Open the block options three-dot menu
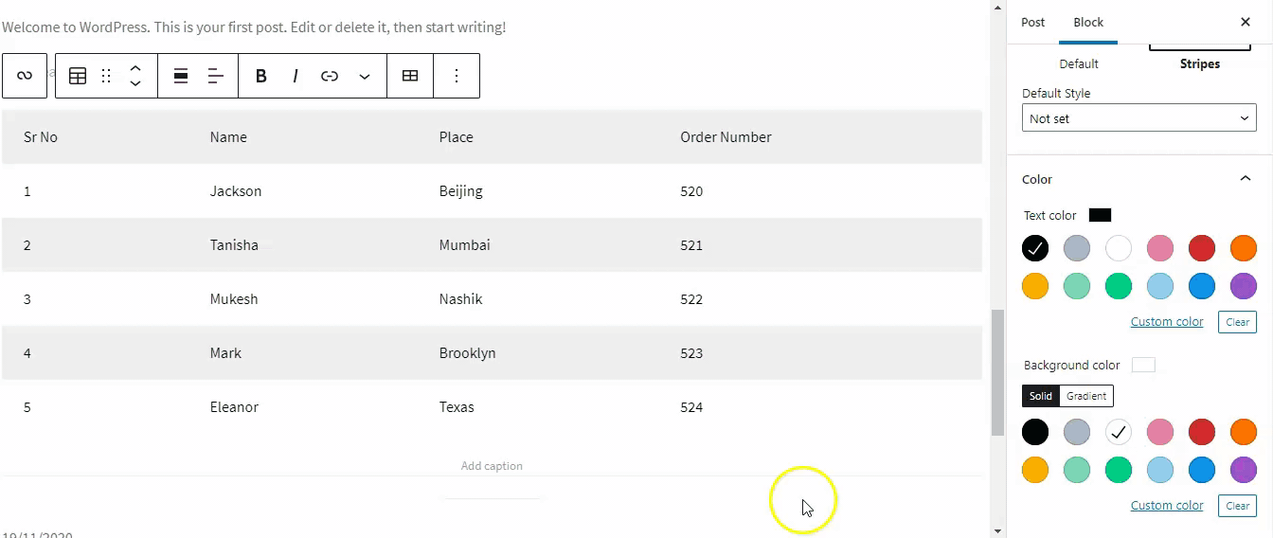This screenshot has height=538, width=1273. [x=457, y=76]
